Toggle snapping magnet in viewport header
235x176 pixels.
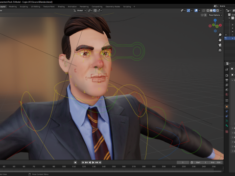click(95, 10)
